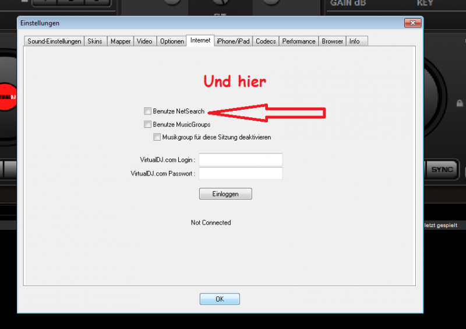Enable the Benutze NetSearch checkbox
The height and width of the screenshot is (329, 466).
[x=147, y=111]
